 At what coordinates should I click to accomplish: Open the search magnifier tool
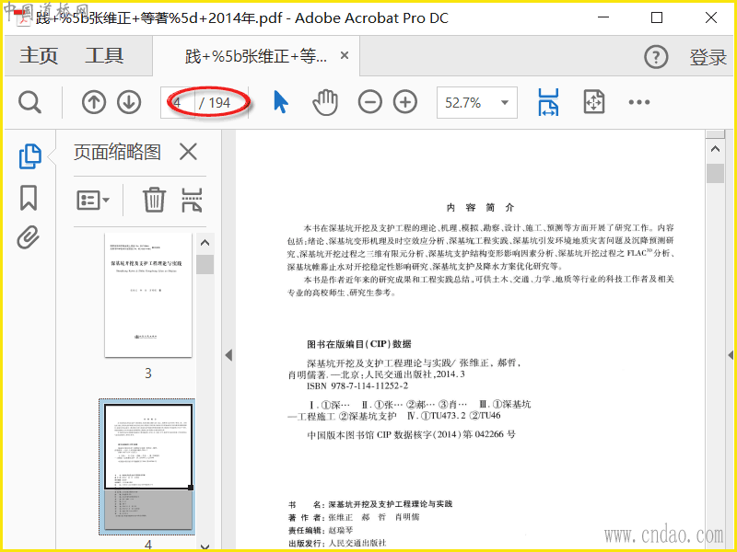click(x=29, y=102)
